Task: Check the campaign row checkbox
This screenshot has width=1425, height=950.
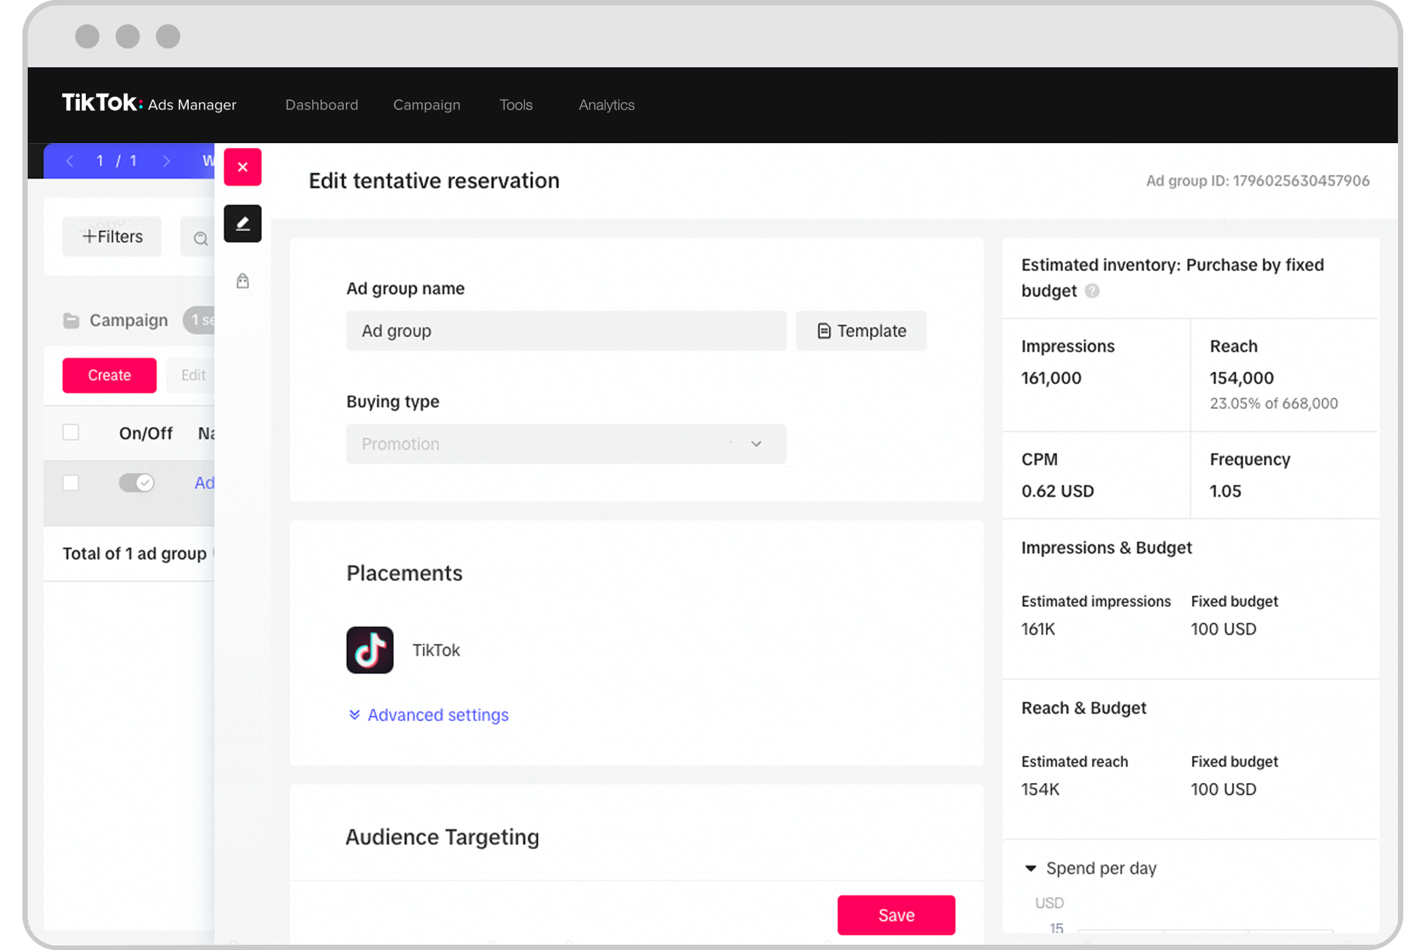Action: (x=70, y=482)
